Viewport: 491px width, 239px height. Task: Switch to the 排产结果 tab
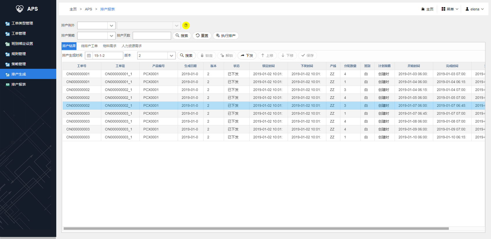(x=69, y=46)
